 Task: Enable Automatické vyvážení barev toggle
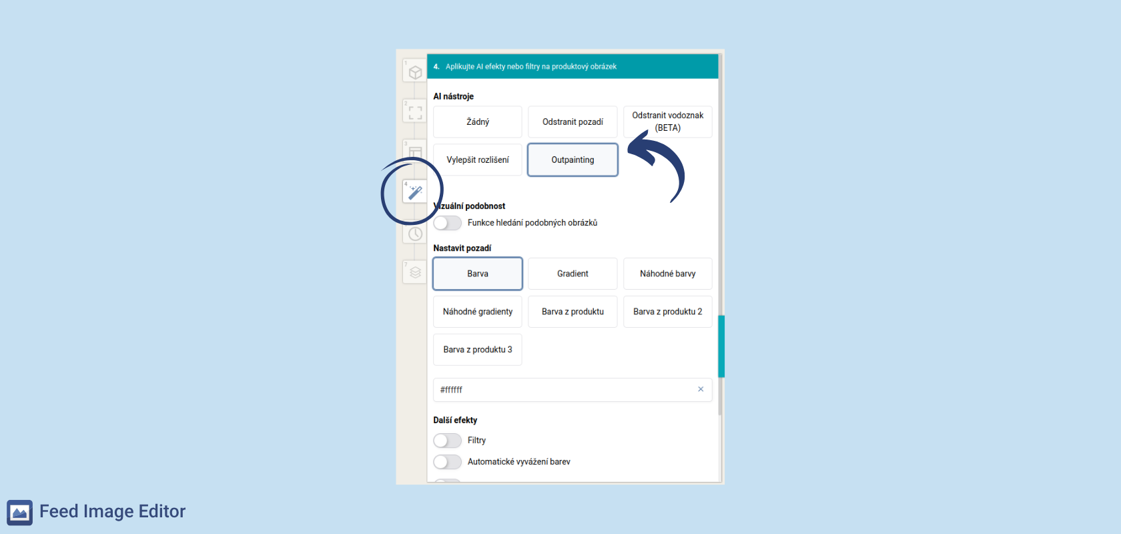(x=447, y=462)
